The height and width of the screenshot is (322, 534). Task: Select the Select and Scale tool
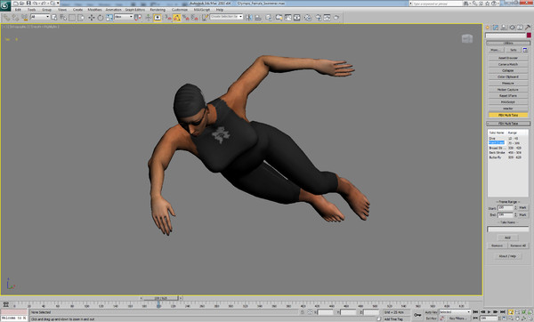click(109, 18)
